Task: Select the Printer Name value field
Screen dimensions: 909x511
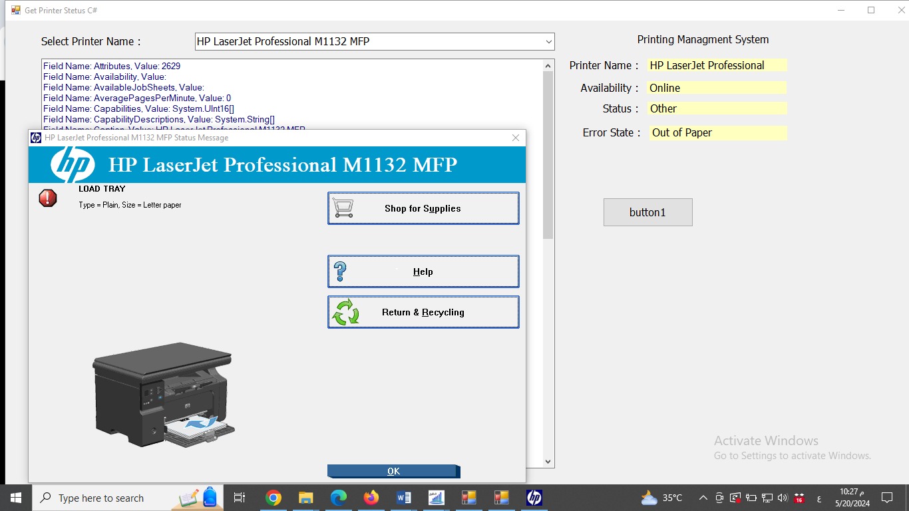Action: pyautogui.click(x=717, y=65)
